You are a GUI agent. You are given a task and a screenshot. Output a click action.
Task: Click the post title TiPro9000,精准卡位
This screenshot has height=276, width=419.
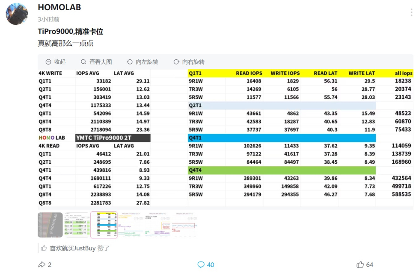pos(71,32)
